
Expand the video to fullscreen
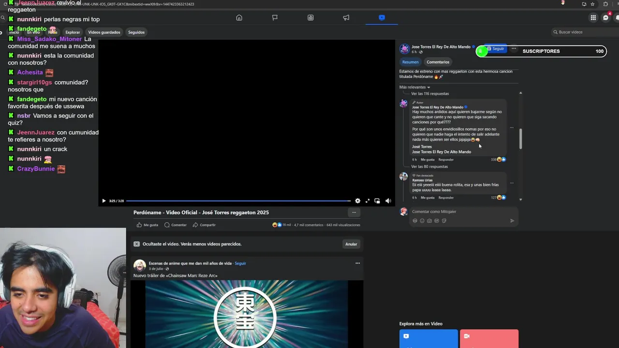click(x=368, y=201)
